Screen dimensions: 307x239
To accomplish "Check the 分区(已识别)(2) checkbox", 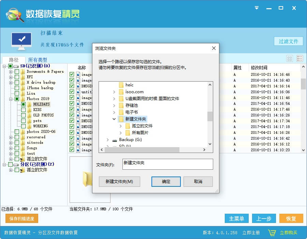I will 11,164.
